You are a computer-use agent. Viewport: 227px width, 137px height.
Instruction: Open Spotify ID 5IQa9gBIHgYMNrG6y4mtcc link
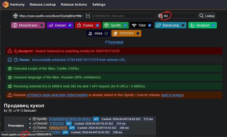tap(70, 119)
